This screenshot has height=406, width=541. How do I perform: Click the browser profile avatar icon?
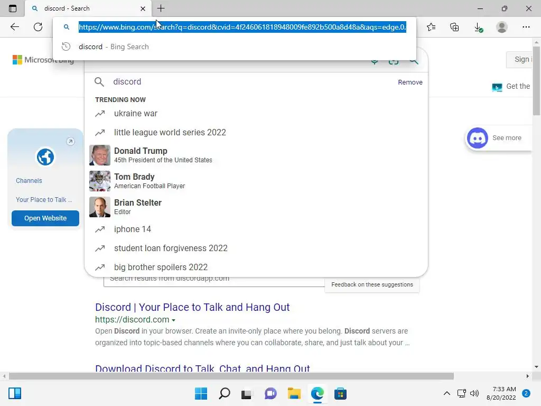(x=502, y=27)
